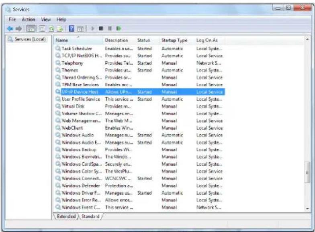This screenshot has height=232, width=315.
Task: Click the gear icon beside Windows Backup
Action: [x=58, y=149]
